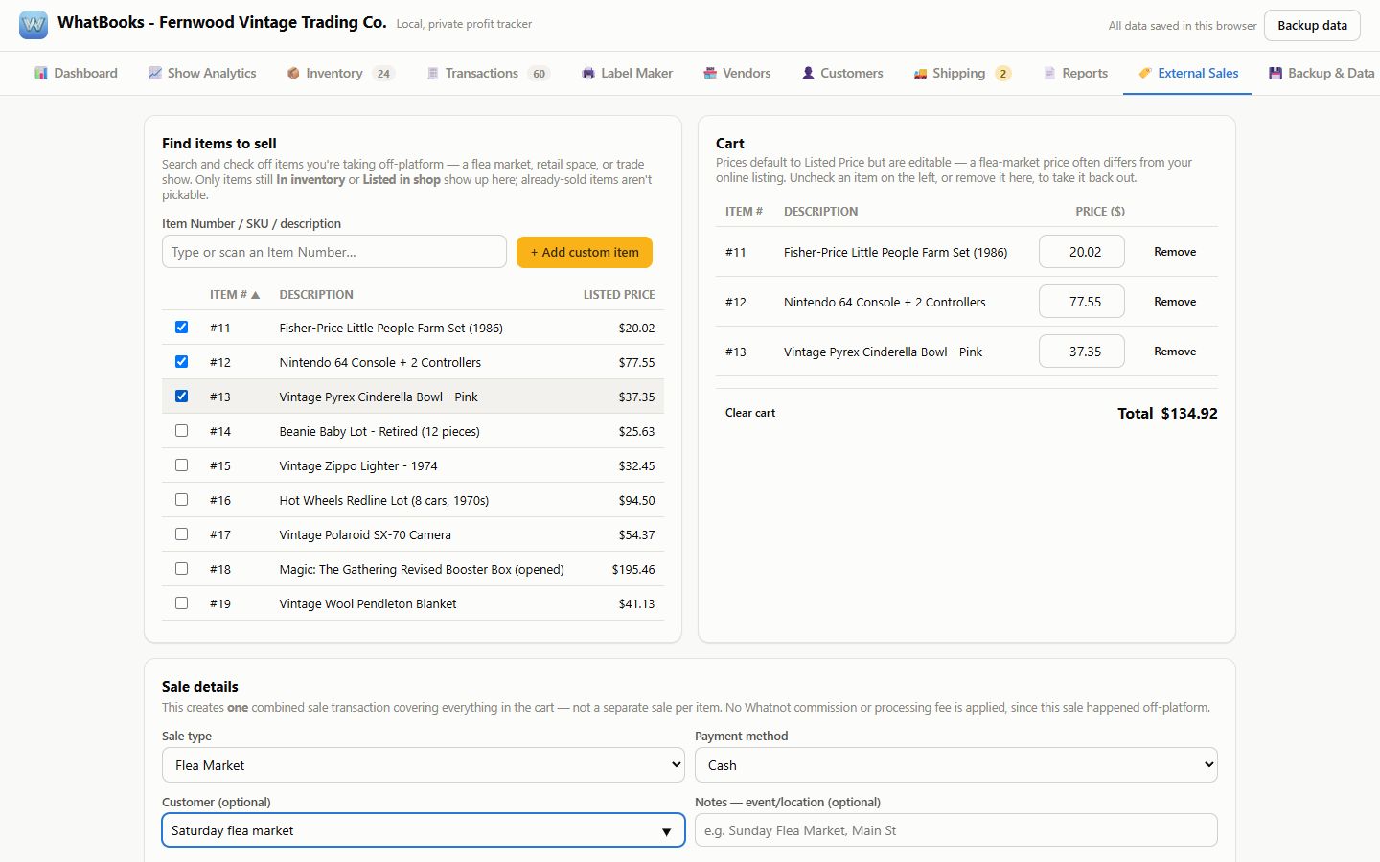Uncheck item #11 Fisher-Price Farm Set
This screenshot has width=1380, height=862.
(x=181, y=328)
